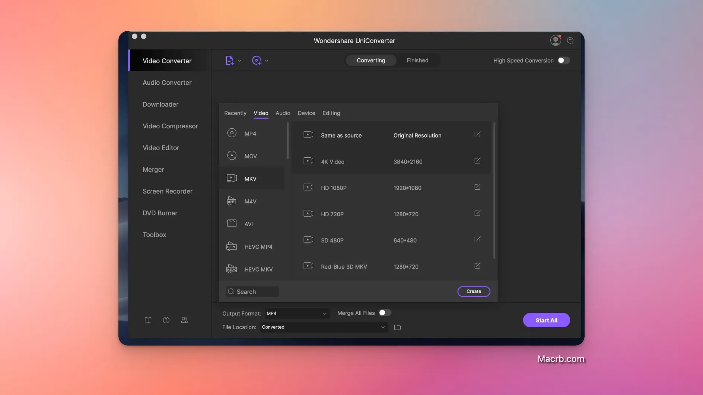Edit the 4K Video preset settings
This screenshot has height=395, width=703.
(x=477, y=161)
